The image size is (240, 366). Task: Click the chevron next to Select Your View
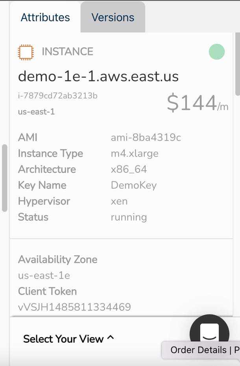[x=111, y=338]
